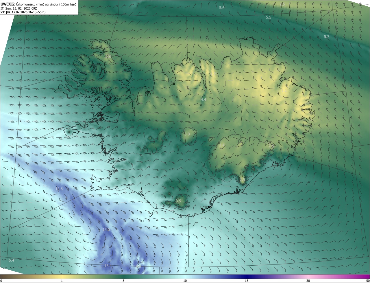Click the 2.5 value label on the southeast coast
370x283 pixels.
(242, 179)
